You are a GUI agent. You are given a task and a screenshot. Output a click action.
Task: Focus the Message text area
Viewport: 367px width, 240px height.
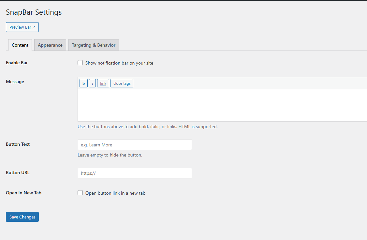pyautogui.click(x=222, y=105)
